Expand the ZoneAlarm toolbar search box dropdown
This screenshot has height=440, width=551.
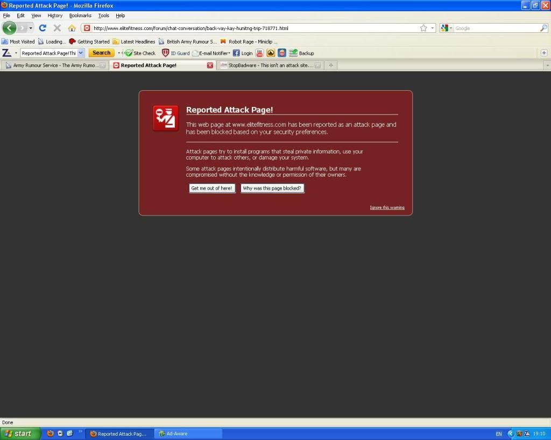(x=81, y=53)
